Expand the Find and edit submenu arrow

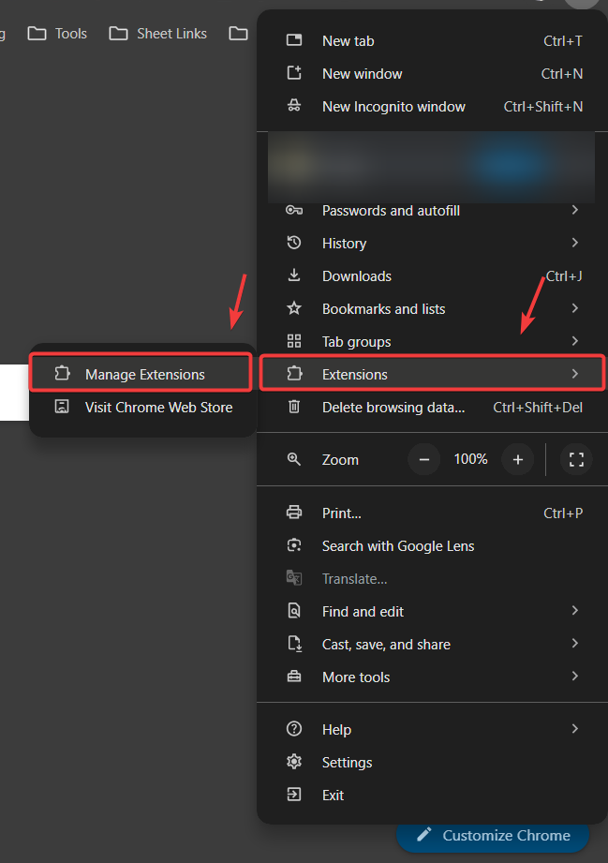(575, 610)
